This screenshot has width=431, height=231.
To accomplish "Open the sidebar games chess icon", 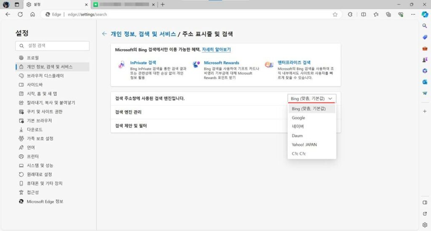I will coord(425,60).
